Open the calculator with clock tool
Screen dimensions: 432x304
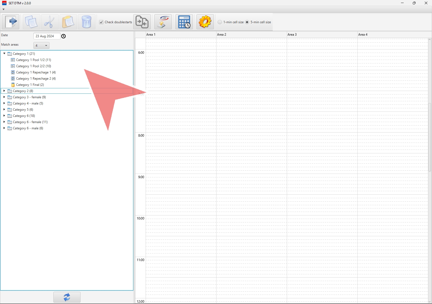click(x=184, y=22)
